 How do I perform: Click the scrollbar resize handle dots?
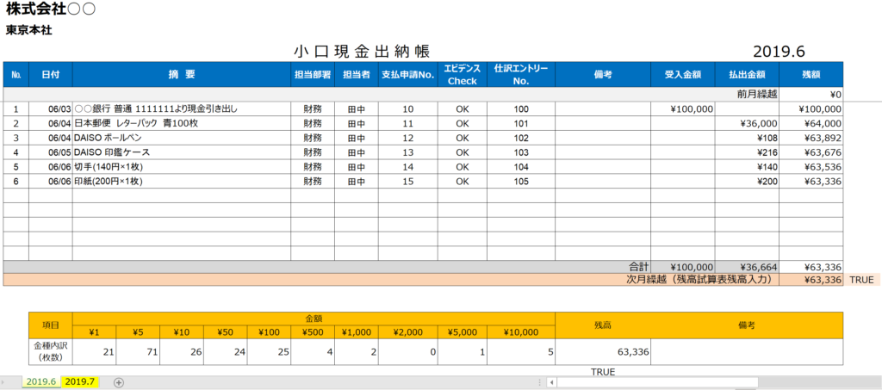(540, 382)
